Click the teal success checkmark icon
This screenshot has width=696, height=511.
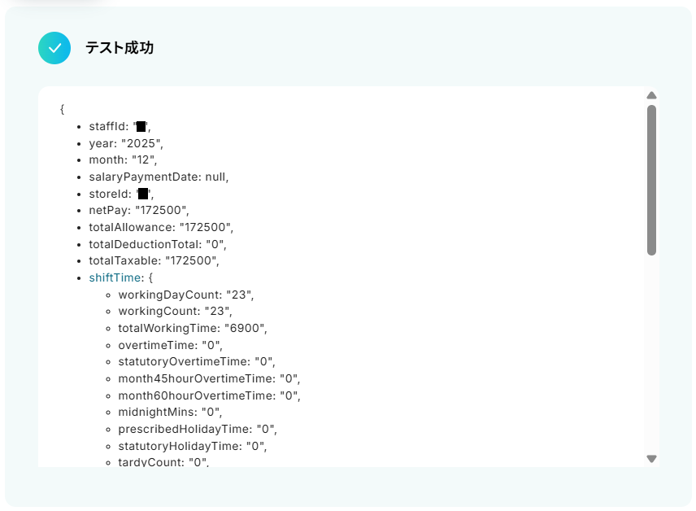(x=54, y=48)
